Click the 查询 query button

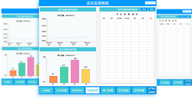point(152,9)
